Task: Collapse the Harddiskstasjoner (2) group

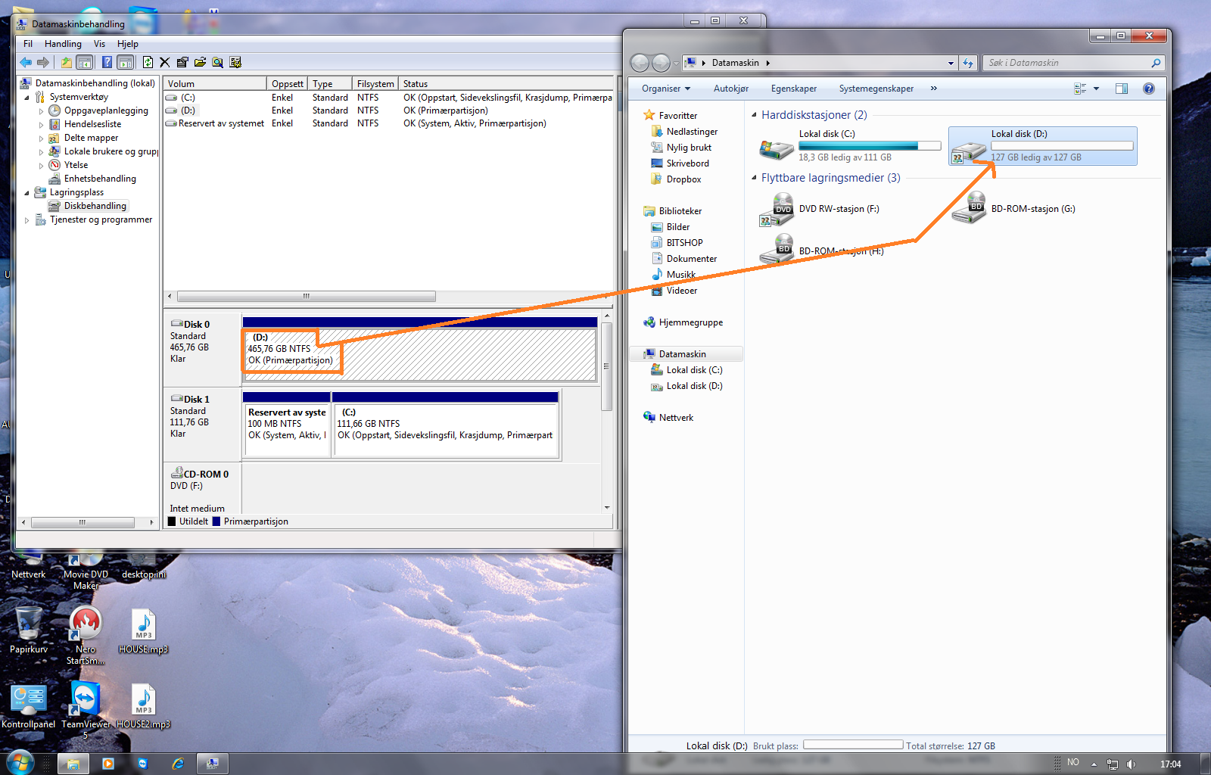Action: point(754,115)
